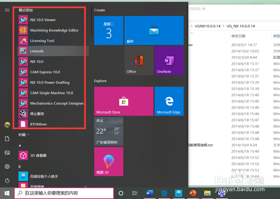The image size is (280, 199).
Task: Select row dated 2014/6/18 15:49
Action: [234, 151]
